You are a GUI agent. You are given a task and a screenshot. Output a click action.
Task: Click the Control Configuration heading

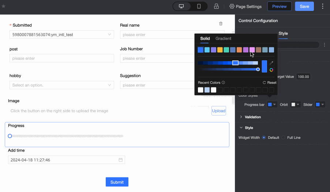(x=258, y=21)
